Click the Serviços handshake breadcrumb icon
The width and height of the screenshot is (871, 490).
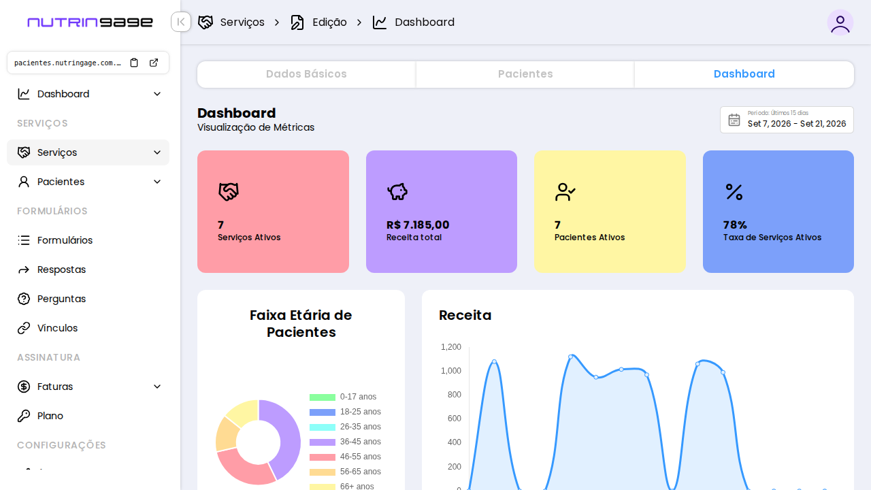coord(206,22)
